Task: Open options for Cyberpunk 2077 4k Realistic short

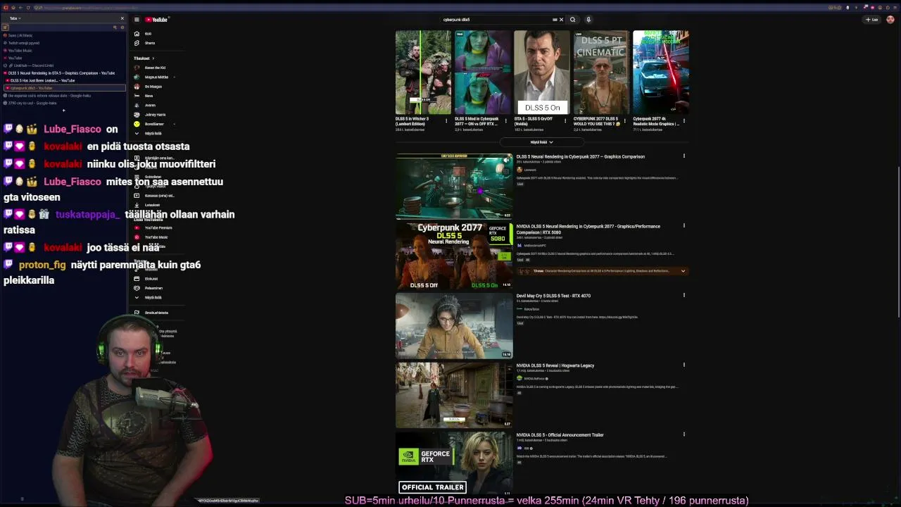Action: 684,121
